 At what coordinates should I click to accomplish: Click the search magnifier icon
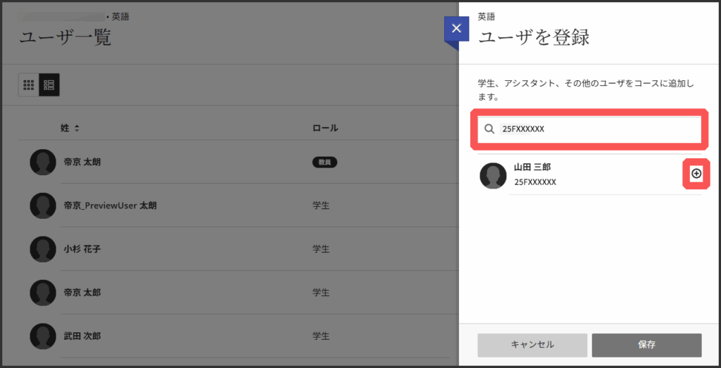[489, 129]
